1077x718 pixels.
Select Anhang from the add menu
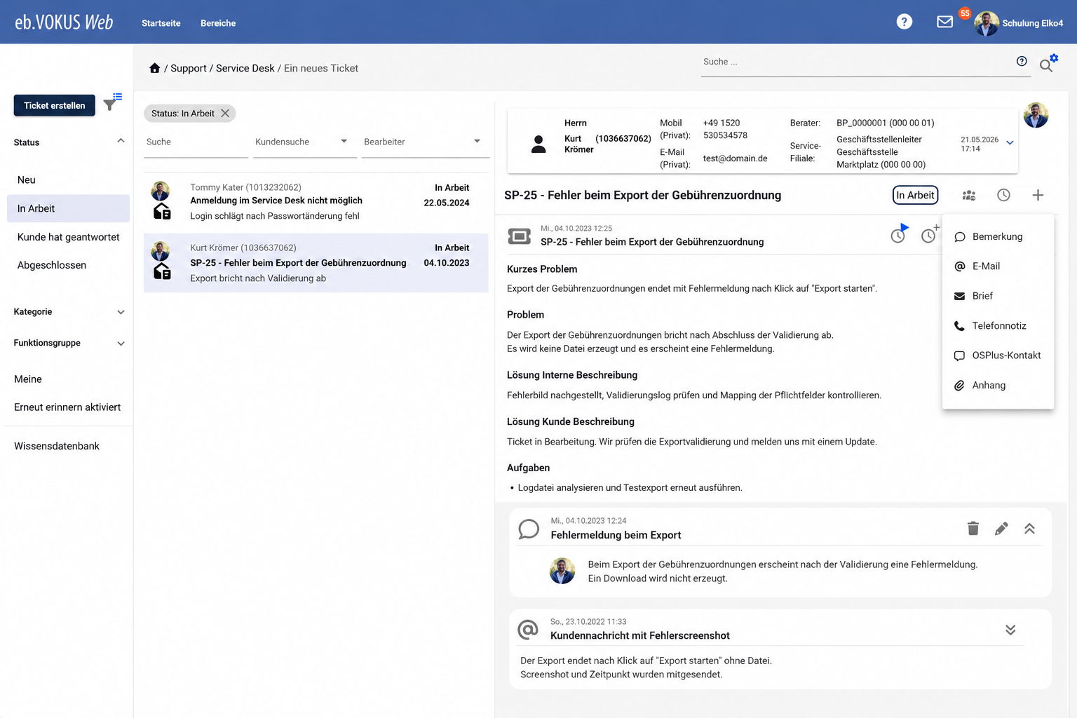(998, 386)
